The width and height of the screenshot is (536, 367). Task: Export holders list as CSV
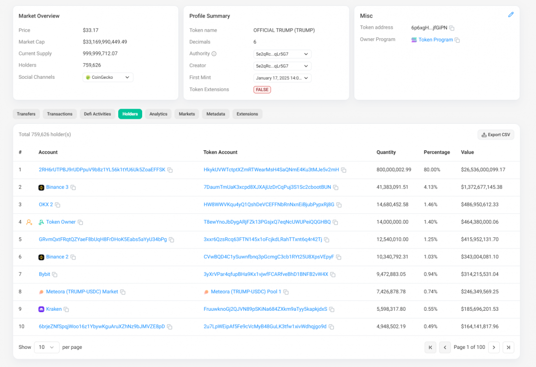pyautogui.click(x=495, y=135)
